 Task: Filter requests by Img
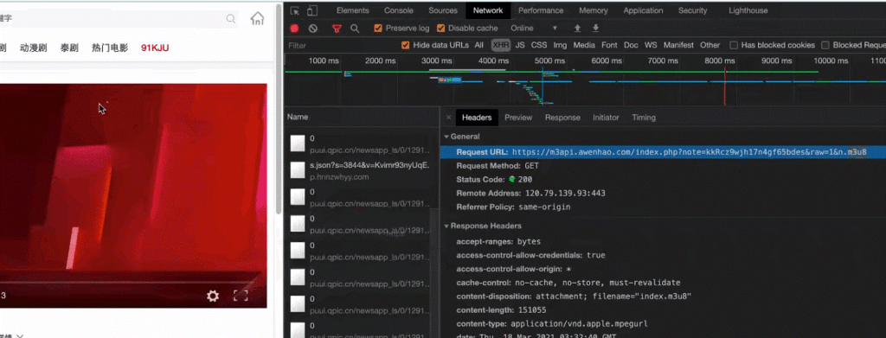click(x=560, y=45)
